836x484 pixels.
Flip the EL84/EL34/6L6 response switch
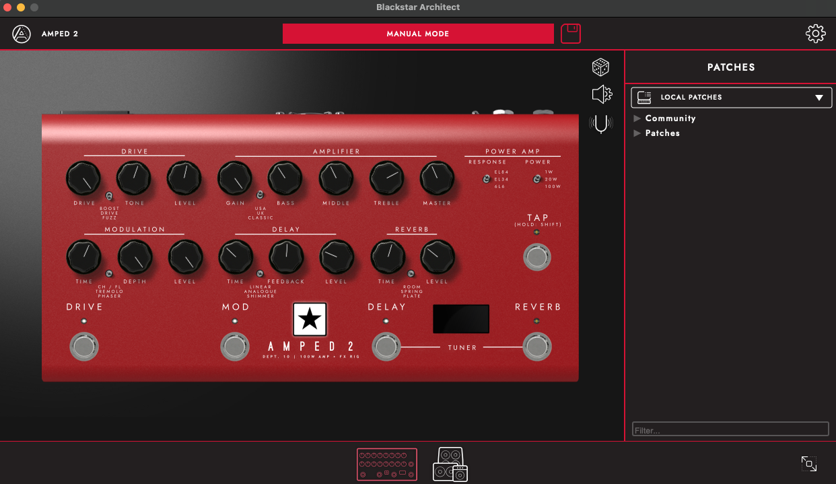[x=485, y=179]
